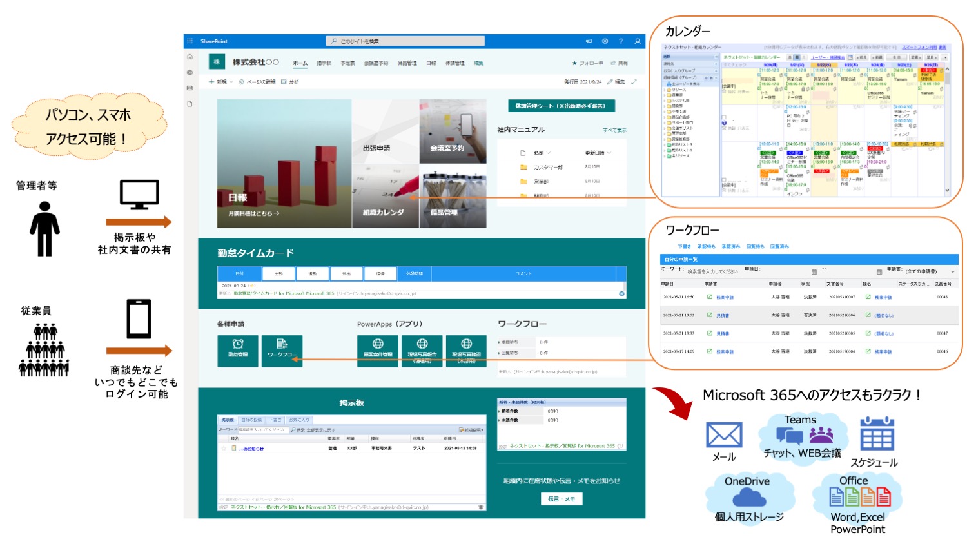
Task: Click the globe icon in the left rail
Action: (x=190, y=72)
